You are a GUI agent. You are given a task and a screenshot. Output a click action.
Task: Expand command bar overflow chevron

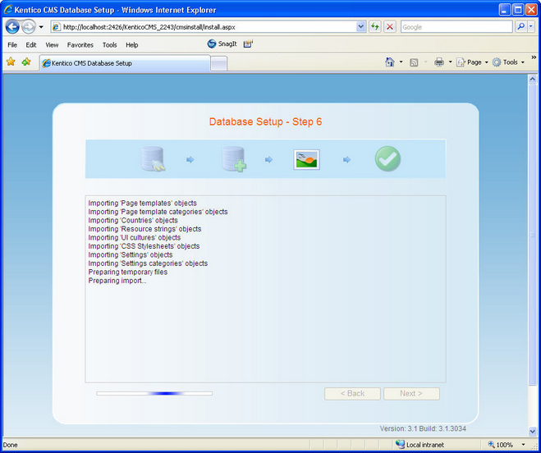point(534,57)
